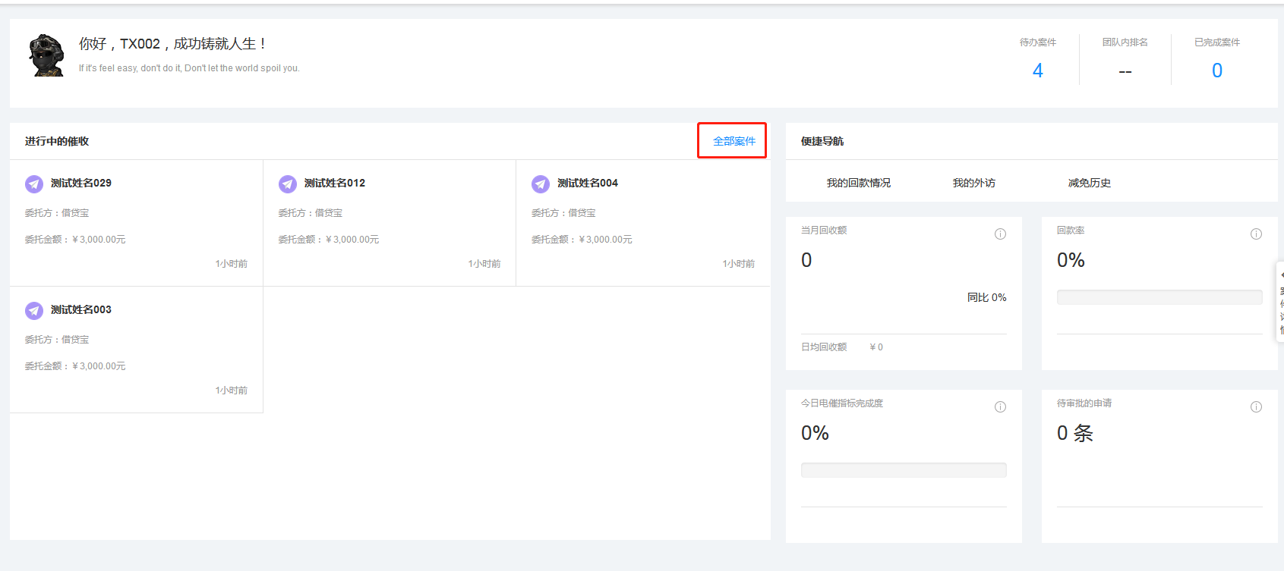Click info icon on 今日电催指标完成度 card
The height and width of the screenshot is (571, 1284).
(1000, 406)
